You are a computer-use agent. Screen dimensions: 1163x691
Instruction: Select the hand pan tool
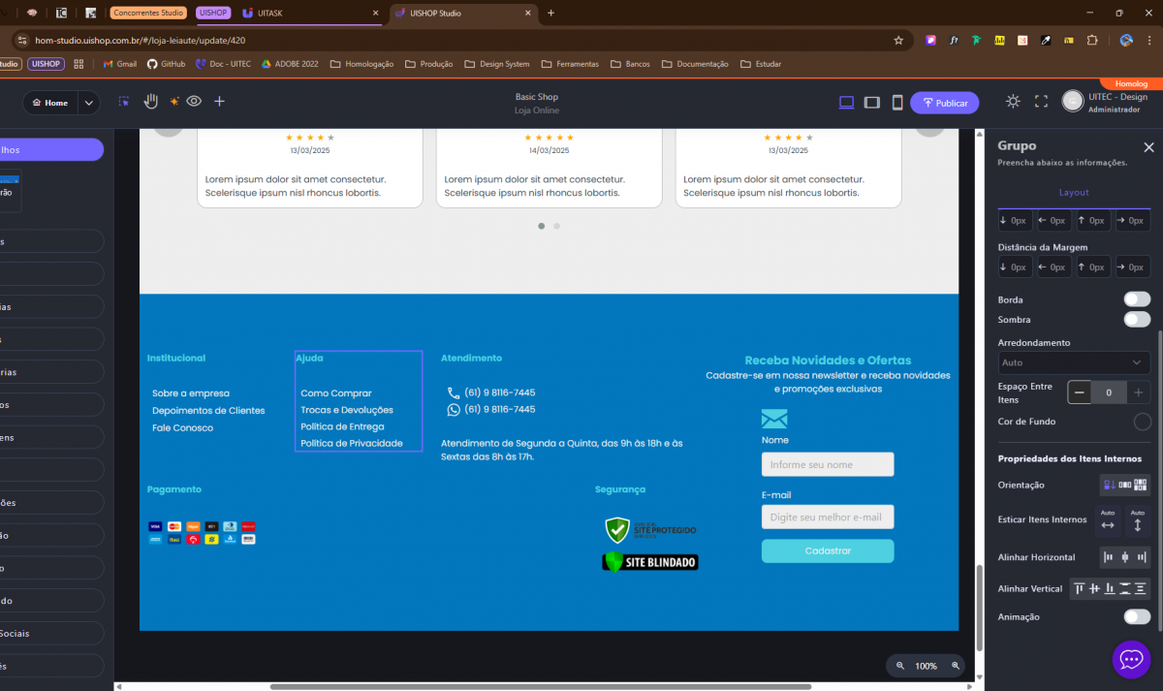[x=150, y=101]
